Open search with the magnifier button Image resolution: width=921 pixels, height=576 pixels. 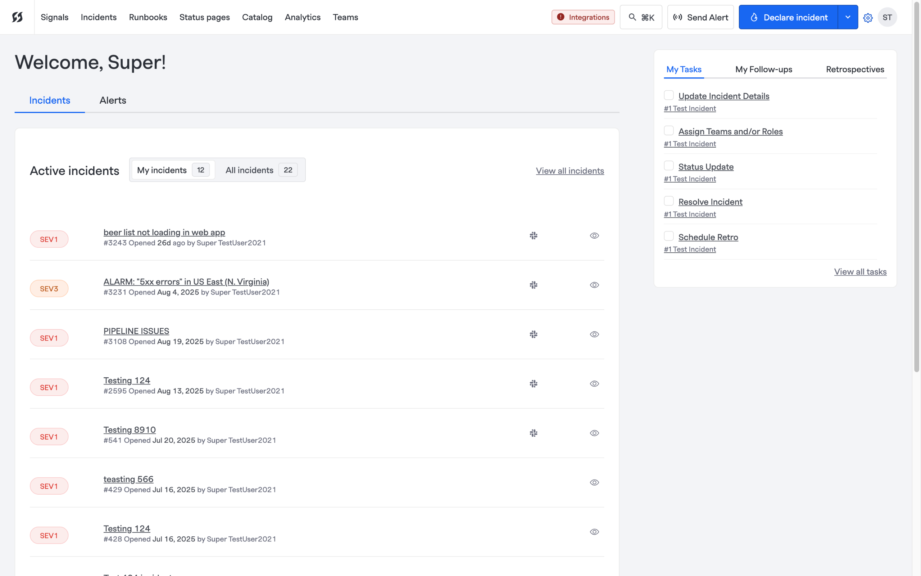[641, 18]
